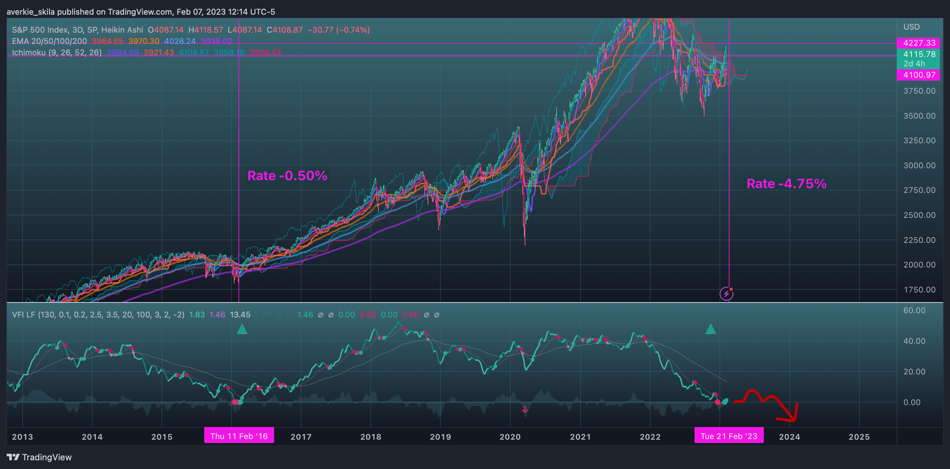Click the 2022 label on the time axis
This screenshot has height=469, width=950.
point(650,437)
